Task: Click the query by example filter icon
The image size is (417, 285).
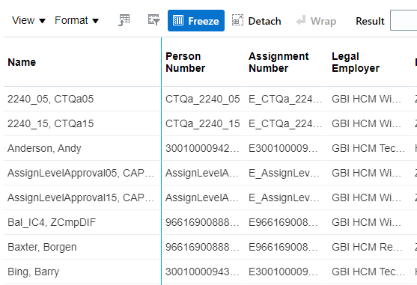Action: tap(153, 20)
